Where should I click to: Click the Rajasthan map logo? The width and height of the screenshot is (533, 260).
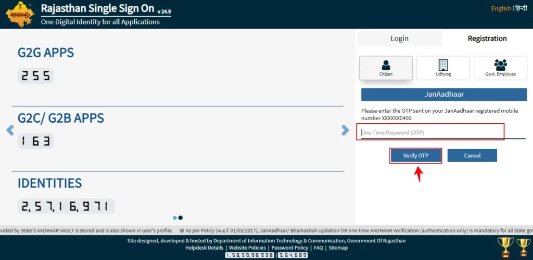point(21,14)
